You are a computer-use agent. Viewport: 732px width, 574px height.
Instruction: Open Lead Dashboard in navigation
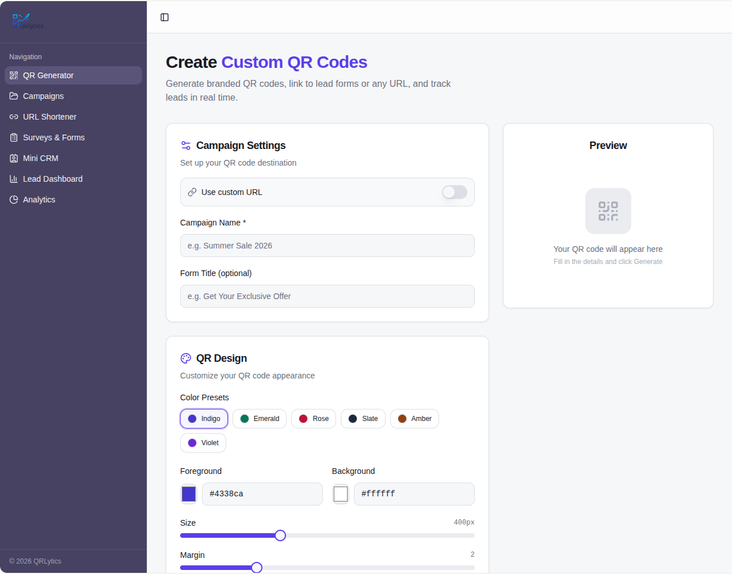click(x=73, y=179)
